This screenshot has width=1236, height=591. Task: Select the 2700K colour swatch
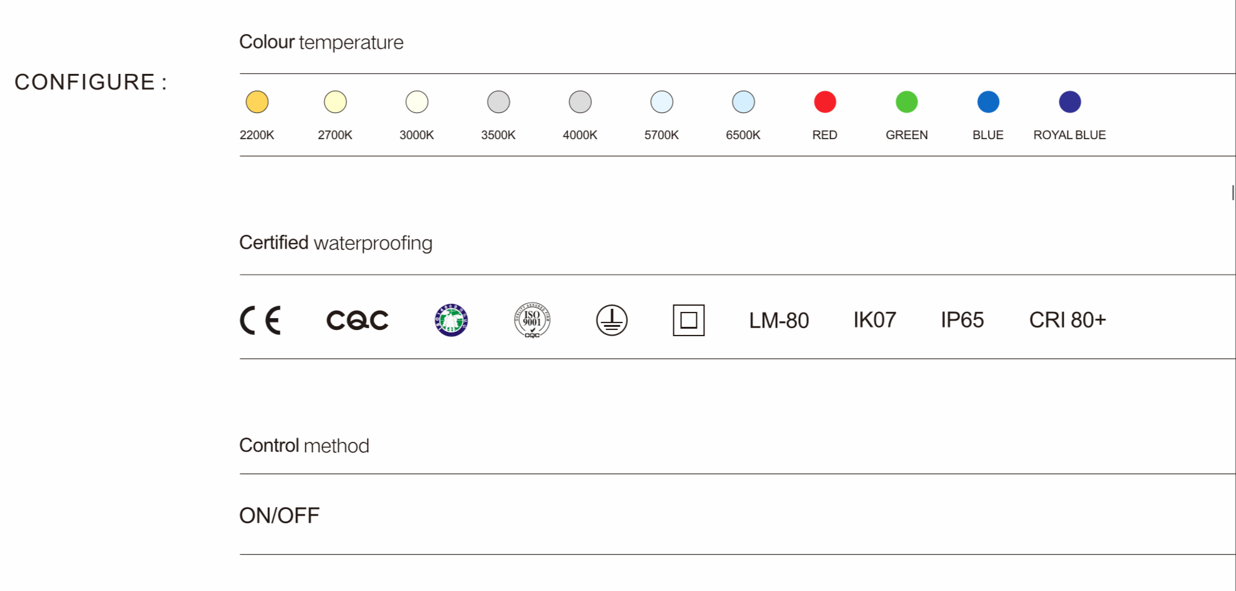pos(335,102)
